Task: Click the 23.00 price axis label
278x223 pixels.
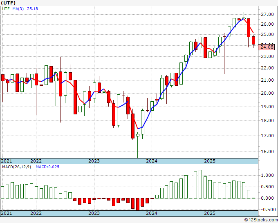Action: tap(267, 56)
